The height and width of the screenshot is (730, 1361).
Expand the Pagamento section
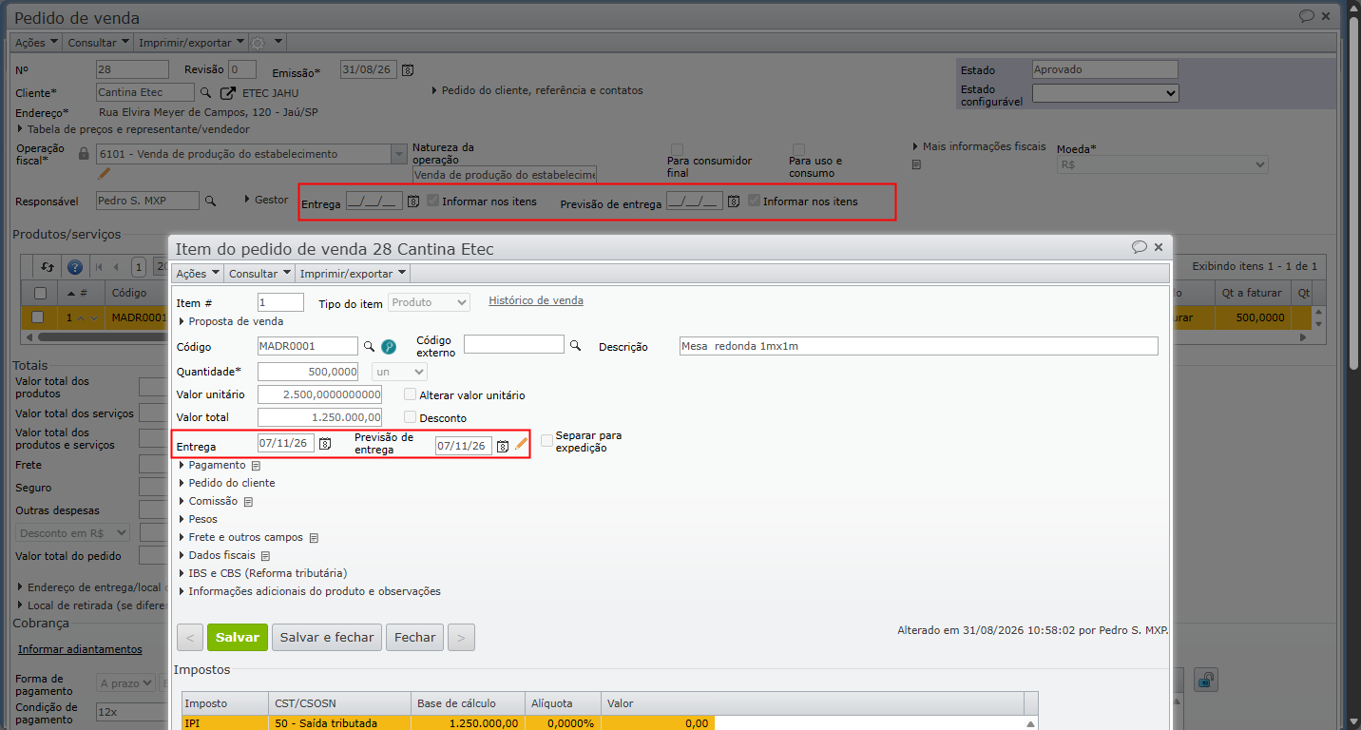tap(217, 465)
